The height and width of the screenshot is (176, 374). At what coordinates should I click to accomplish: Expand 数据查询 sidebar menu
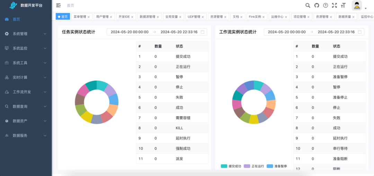coord(26,106)
